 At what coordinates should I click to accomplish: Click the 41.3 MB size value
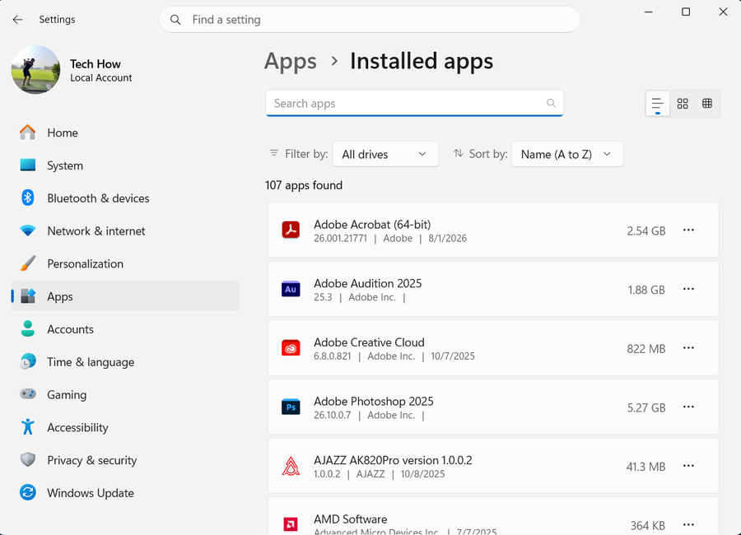pos(646,467)
